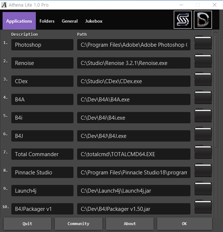The image size is (223, 232).
Task: Open the Jukebox tab
Action: pyautogui.click(x=94, y=21)
